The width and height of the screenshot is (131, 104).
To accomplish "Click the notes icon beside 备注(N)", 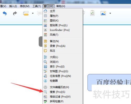I will pyautogui.click(x=45, y=41).
